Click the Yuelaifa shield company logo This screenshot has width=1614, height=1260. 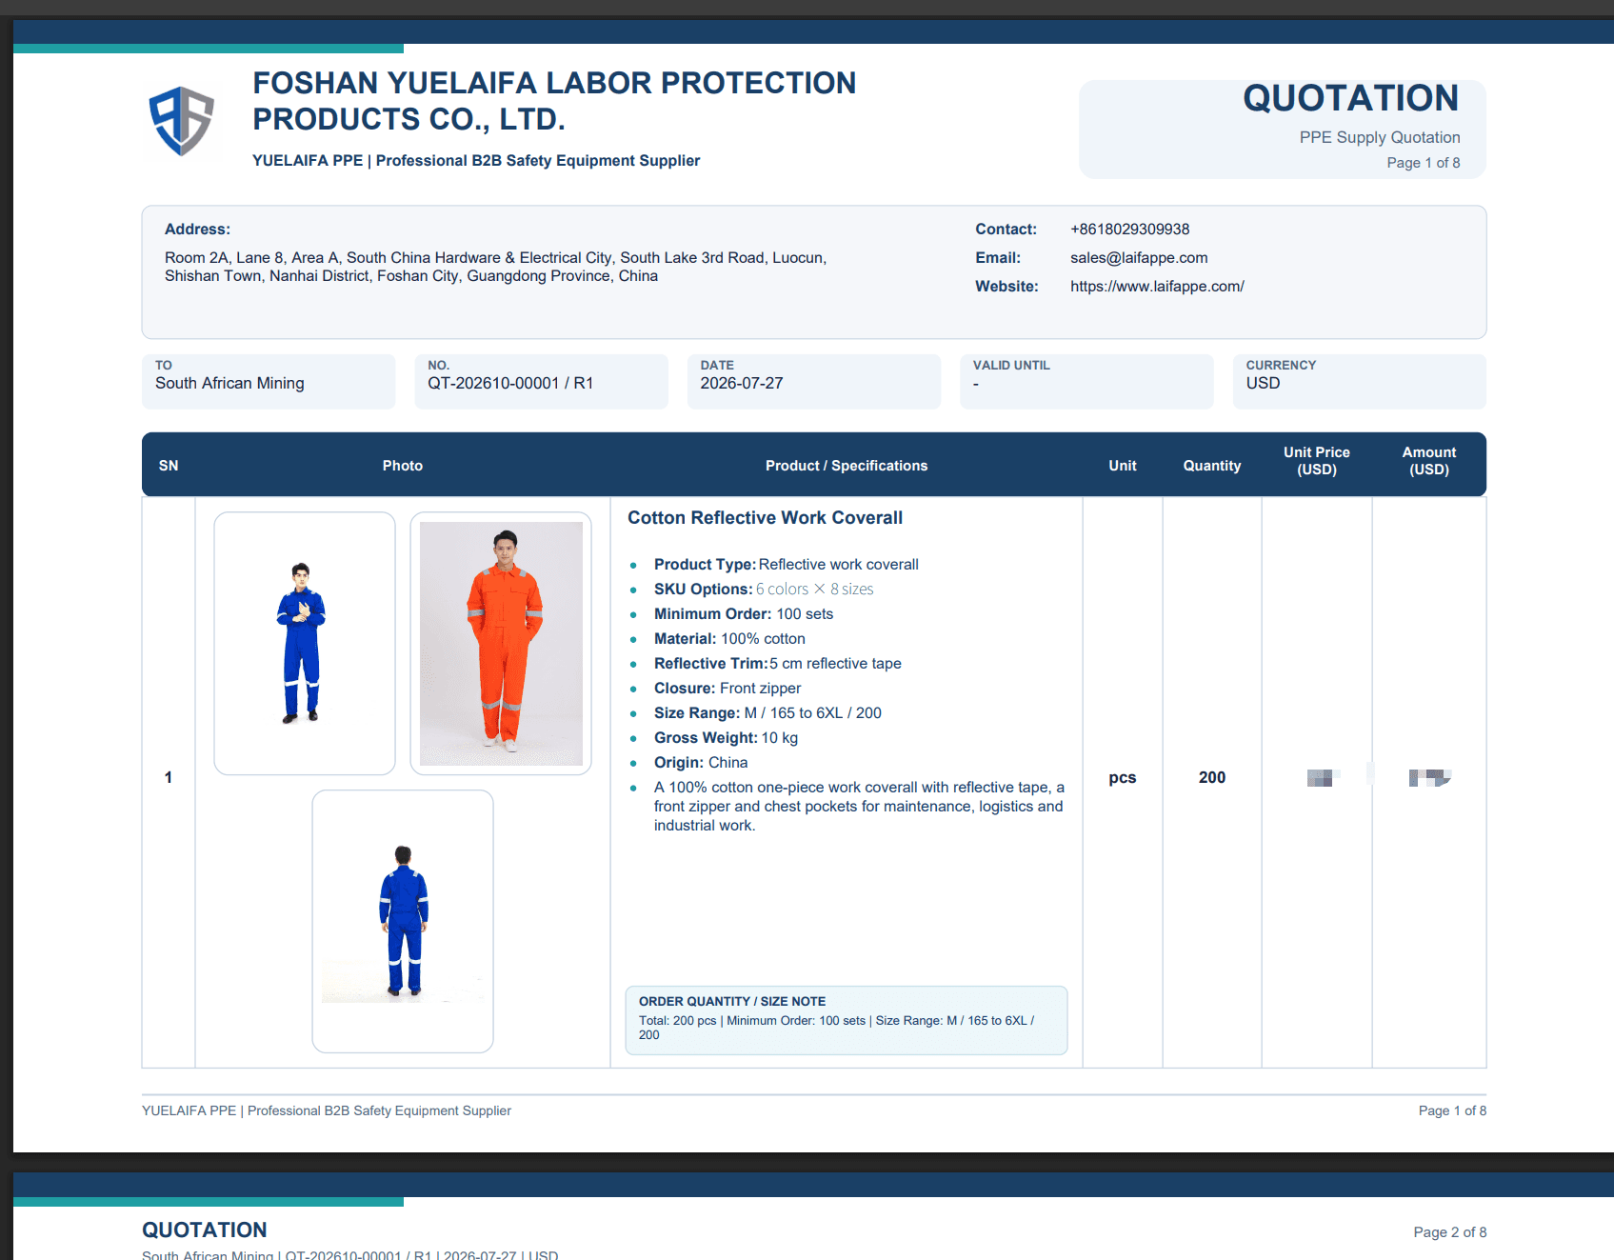click(x=181, y=121)
